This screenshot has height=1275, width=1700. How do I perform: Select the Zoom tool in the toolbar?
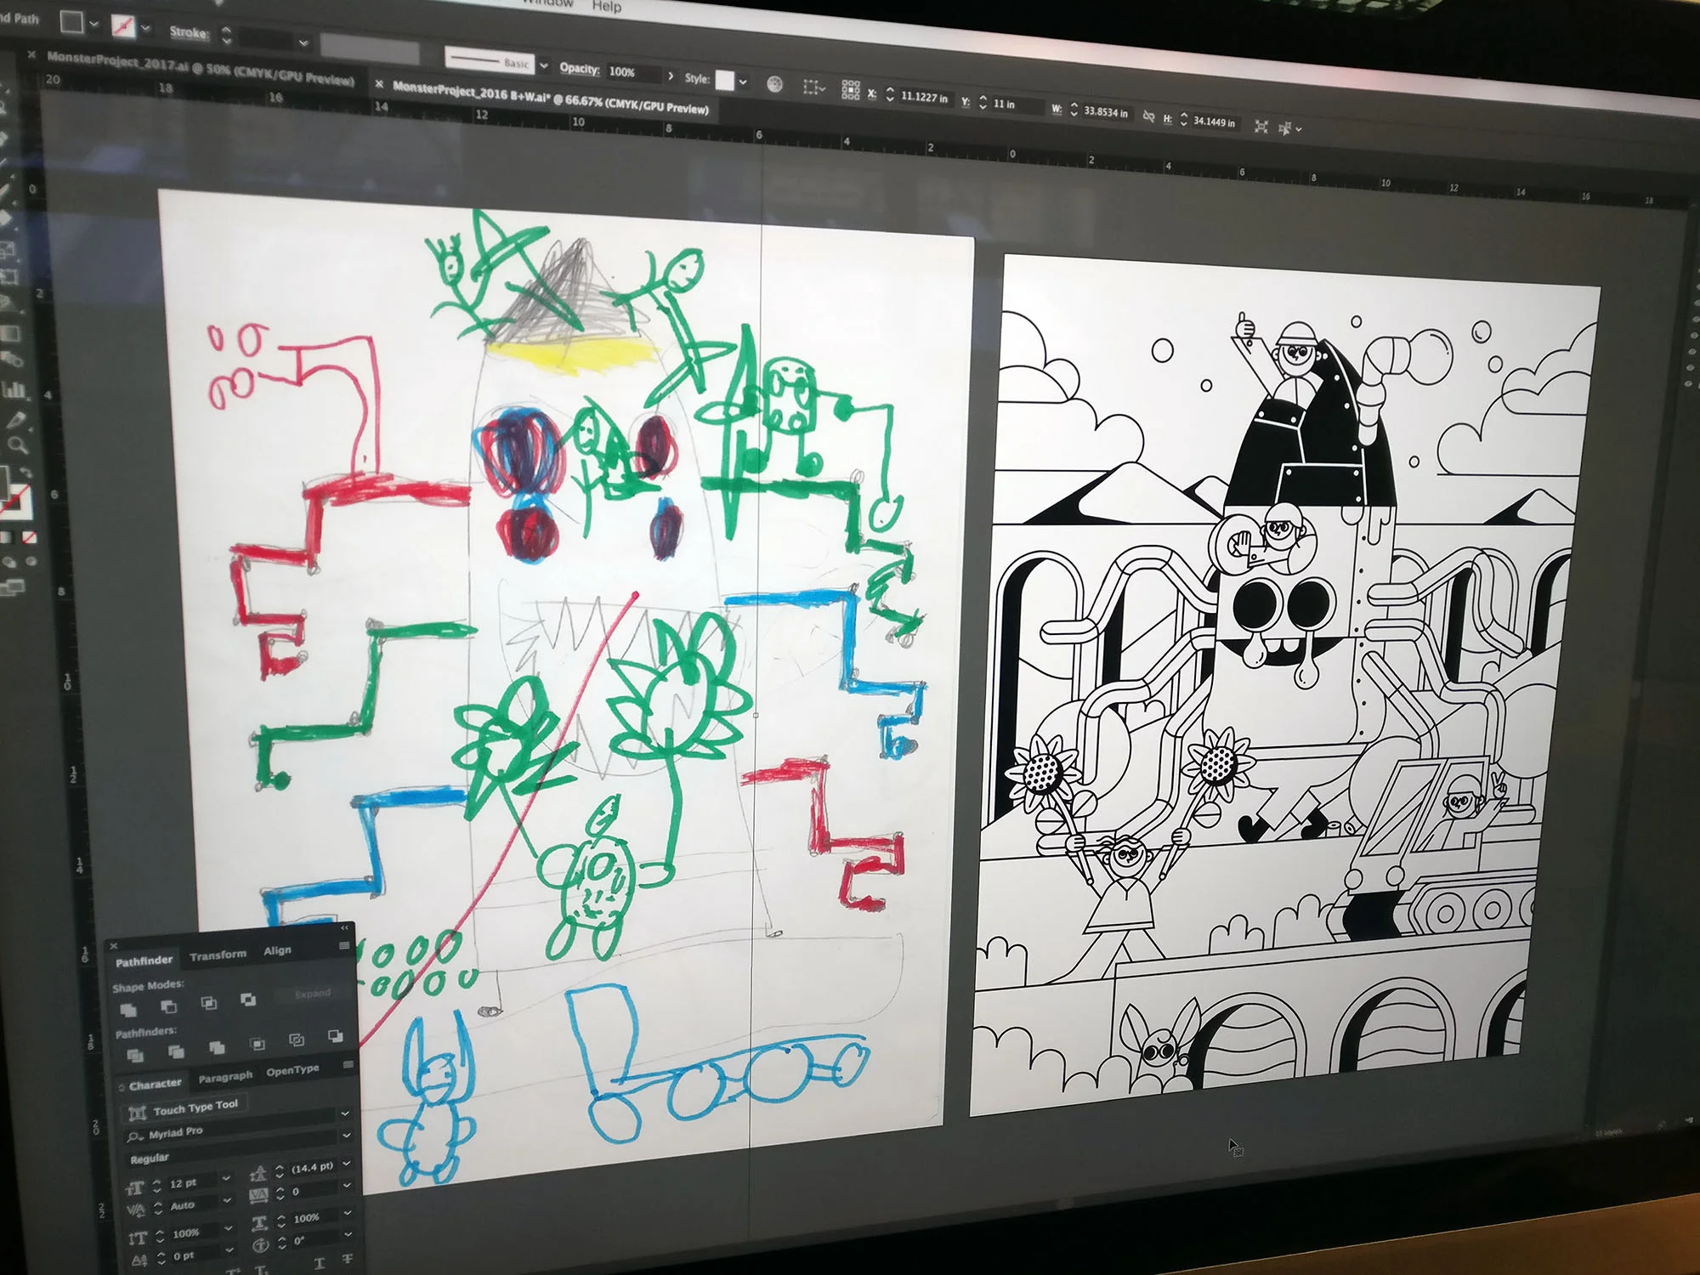(x=17, y=444)
